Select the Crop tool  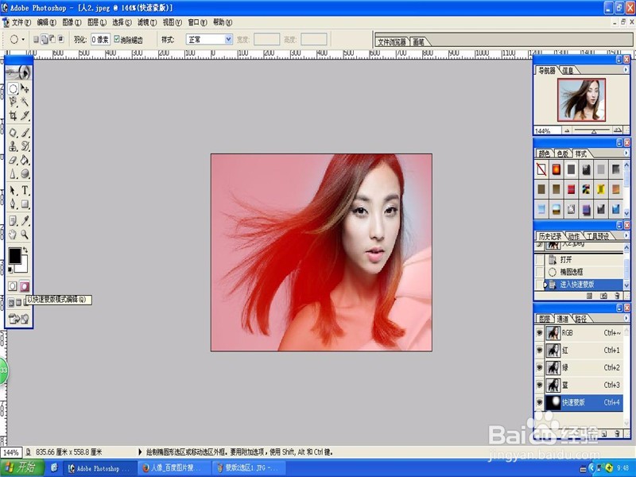point(13,115)
